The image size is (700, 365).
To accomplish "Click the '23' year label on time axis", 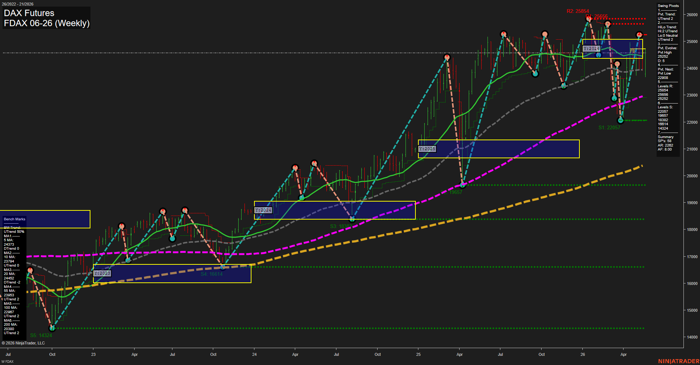I will point(93,354).
